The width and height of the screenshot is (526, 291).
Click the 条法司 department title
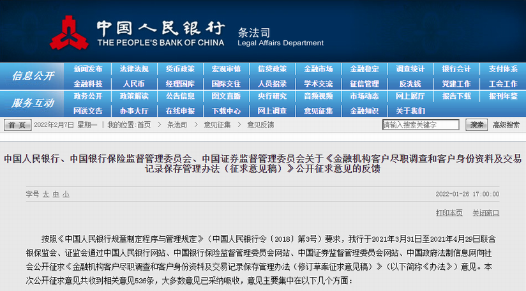coord(254,33)
